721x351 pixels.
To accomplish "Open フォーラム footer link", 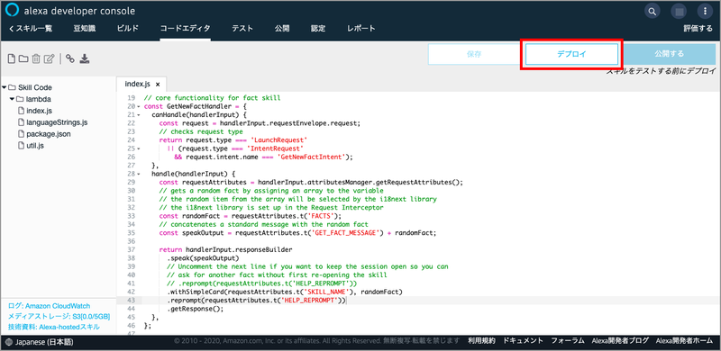I will click(x=568, y=341).
